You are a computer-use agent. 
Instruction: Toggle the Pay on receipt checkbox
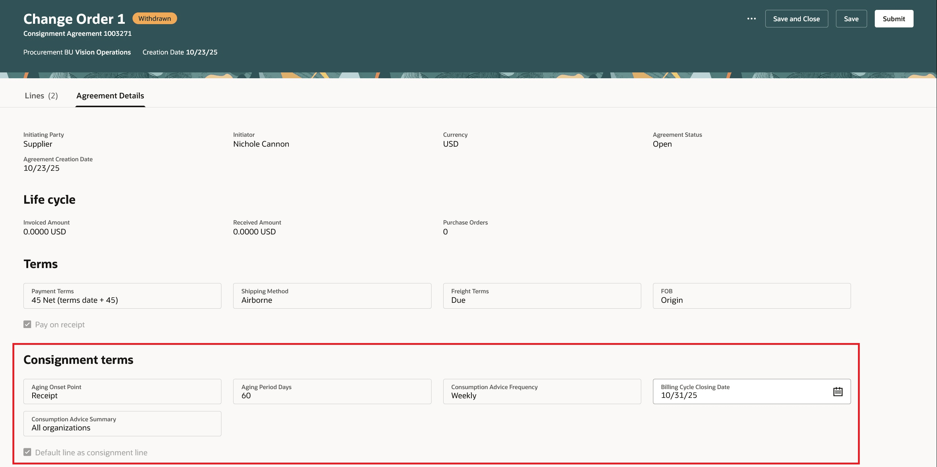pyautogui.click(x=27, y=324)
